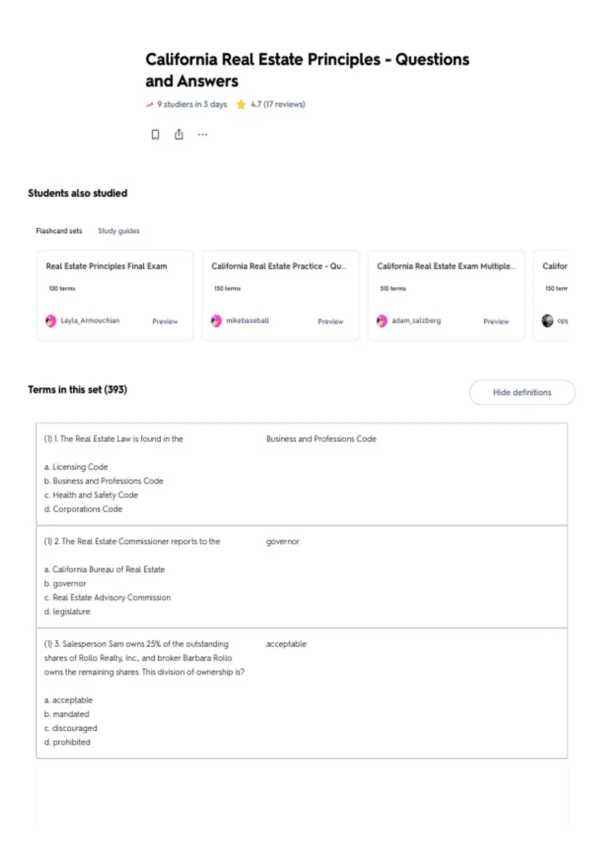Image resolution: width=603 pixels, height=855 pixels.
Task: Click the yellow star rating icon
Action: point(241,104)
